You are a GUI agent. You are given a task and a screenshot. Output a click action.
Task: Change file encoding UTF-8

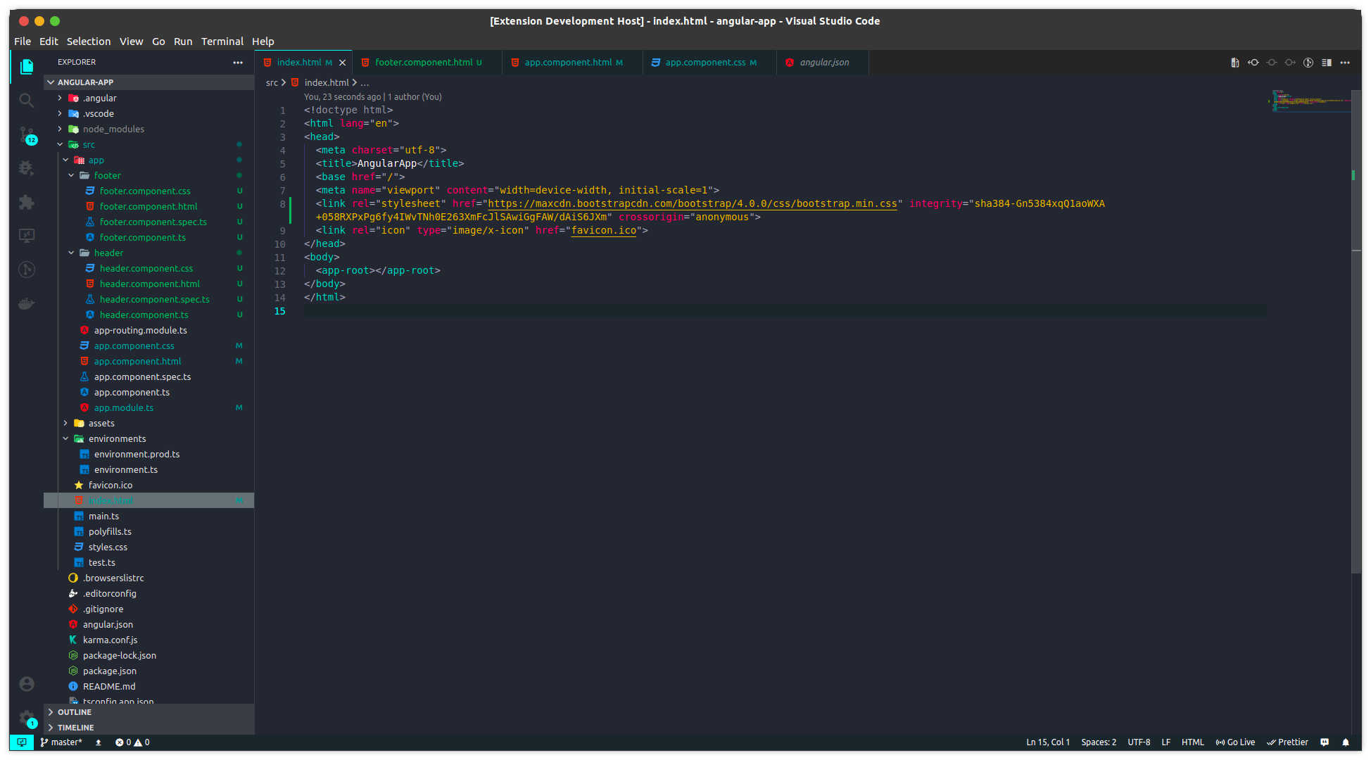coord(1139,742)
